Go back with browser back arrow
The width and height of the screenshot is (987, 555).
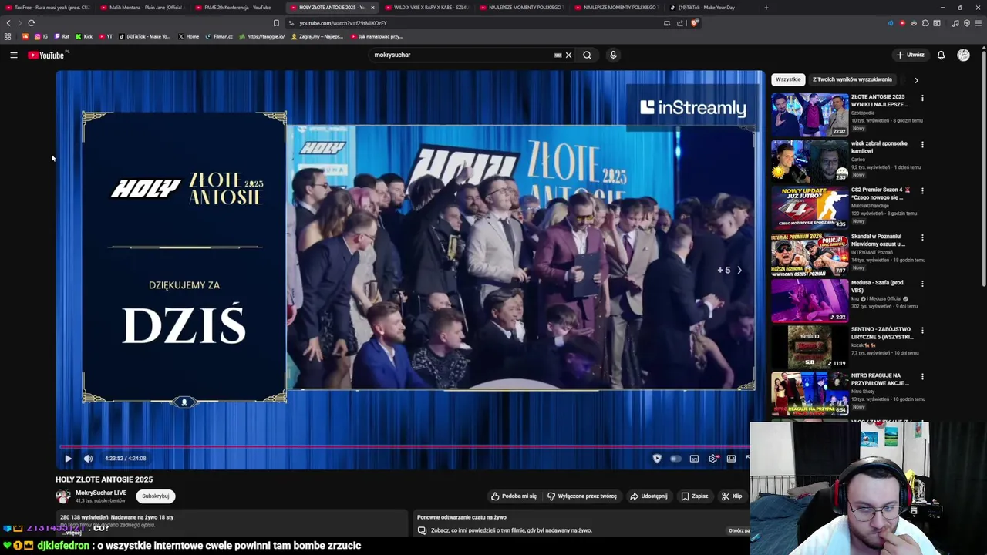click(x=8, y=23)
